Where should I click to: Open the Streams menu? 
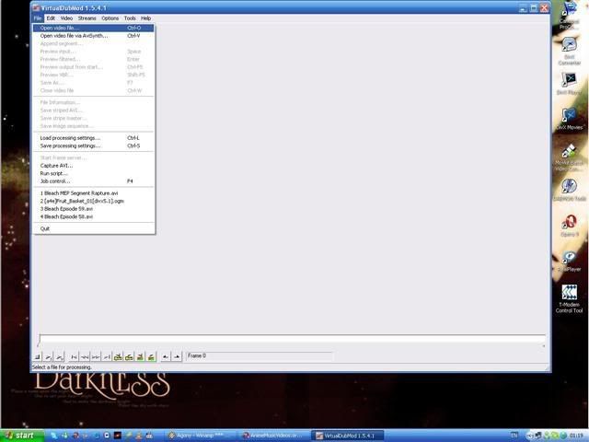pyautogui.click(x=87, y=18)
